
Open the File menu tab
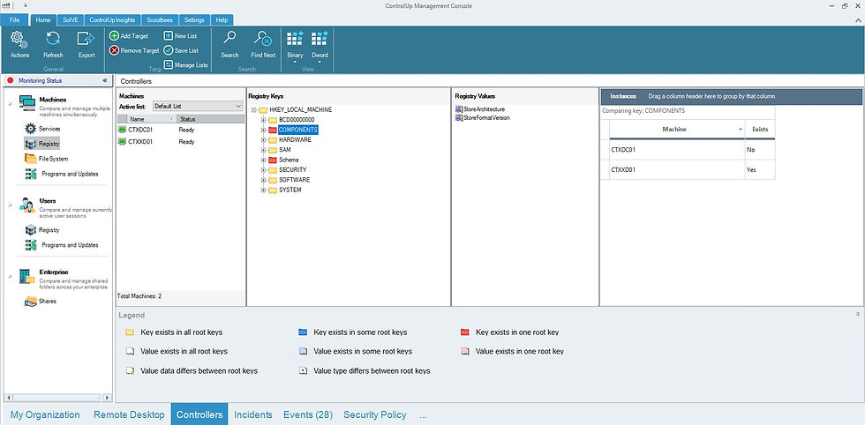click(15, 20)
